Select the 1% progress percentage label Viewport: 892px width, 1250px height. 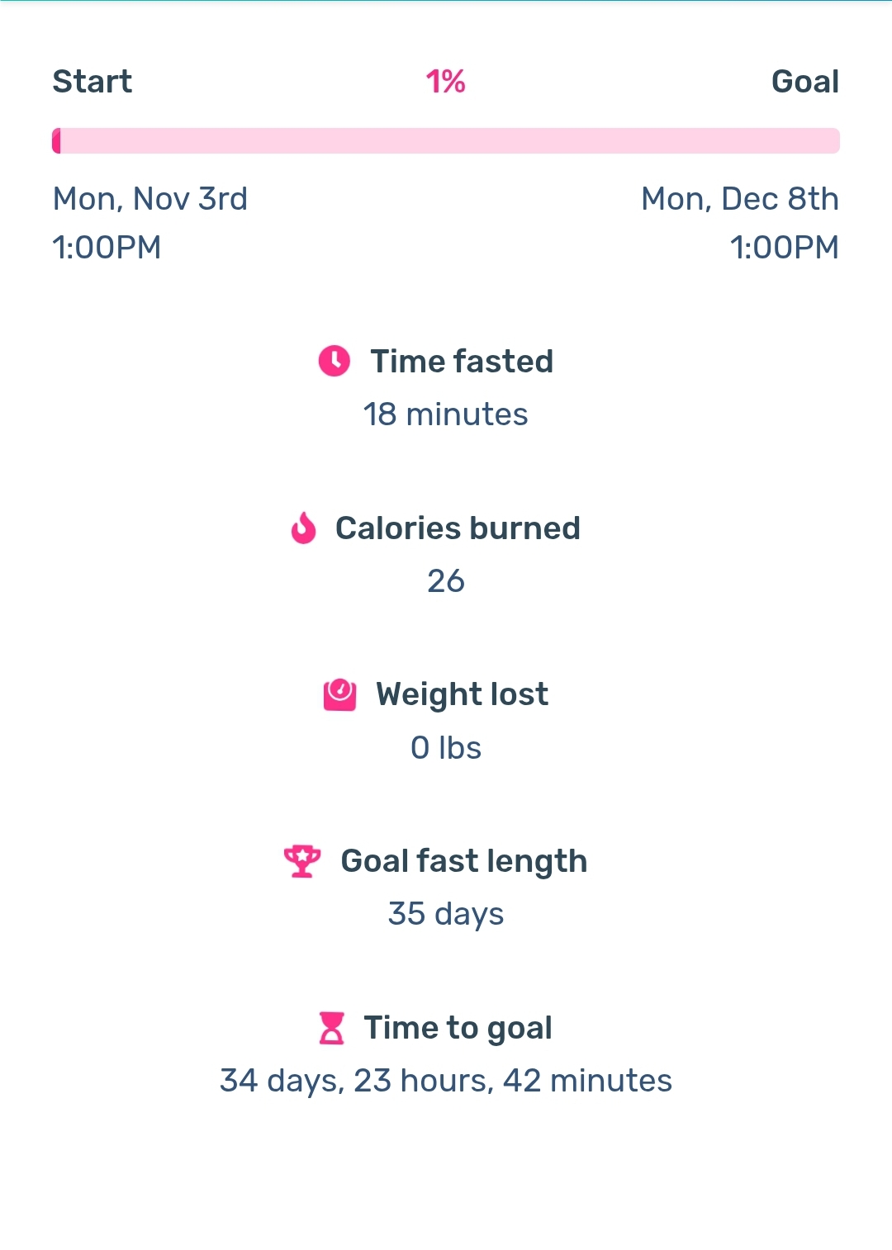446,82
